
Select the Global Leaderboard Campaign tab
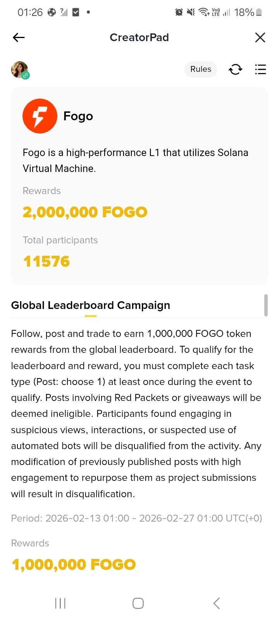[91, 305]
